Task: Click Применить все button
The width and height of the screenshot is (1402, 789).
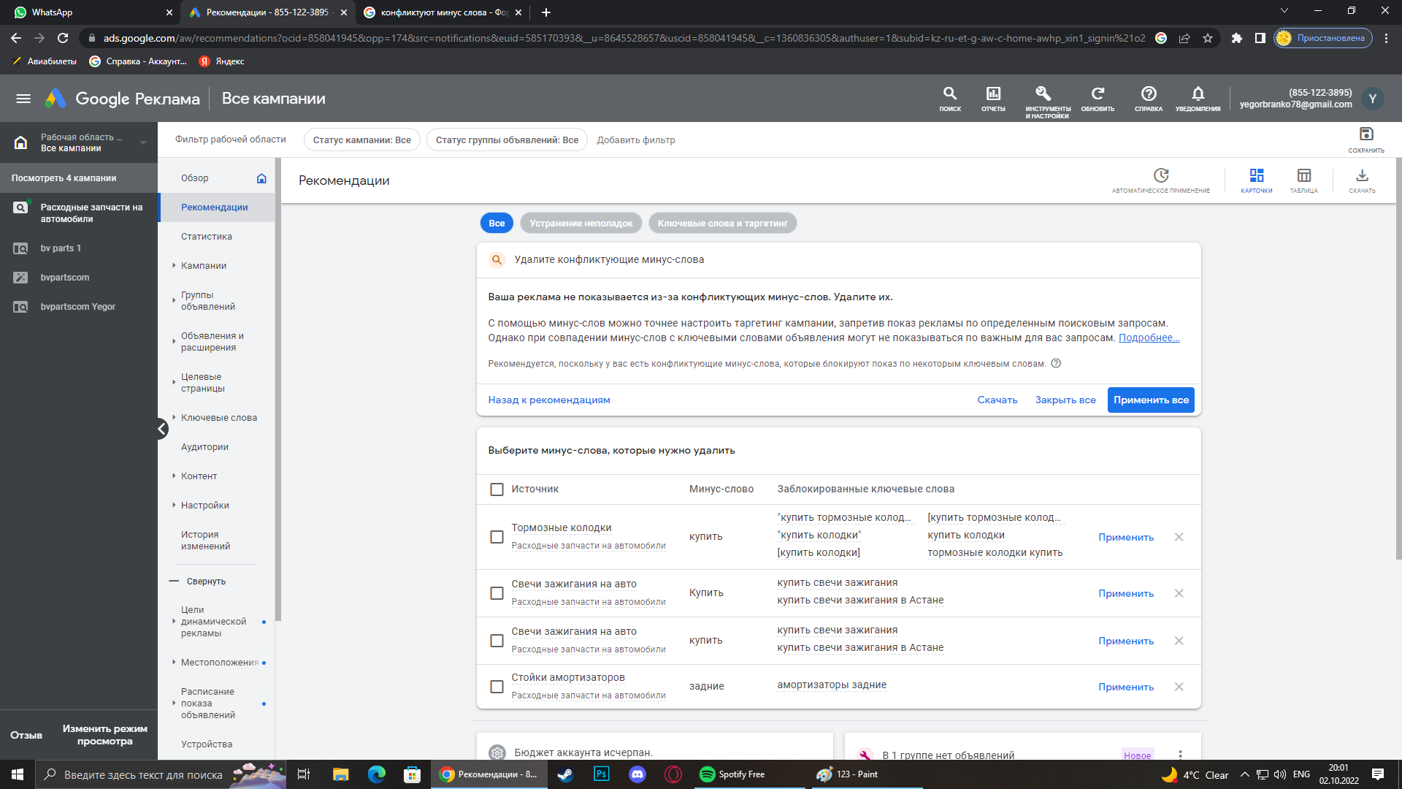Action: 1151,400
